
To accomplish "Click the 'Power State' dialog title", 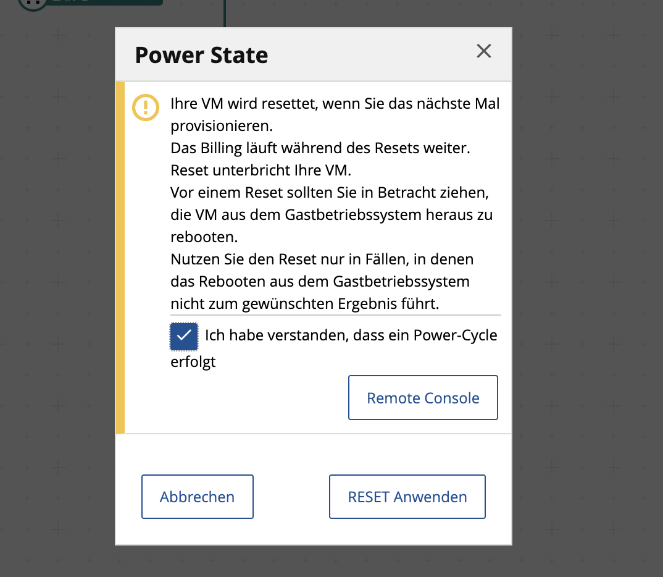I will (x=201, y=55).
